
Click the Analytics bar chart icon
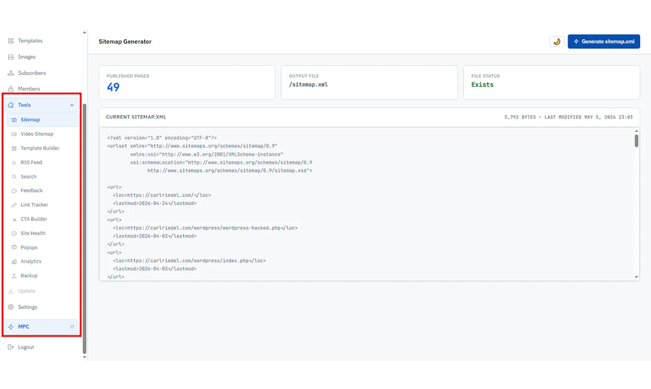[14, 262]
